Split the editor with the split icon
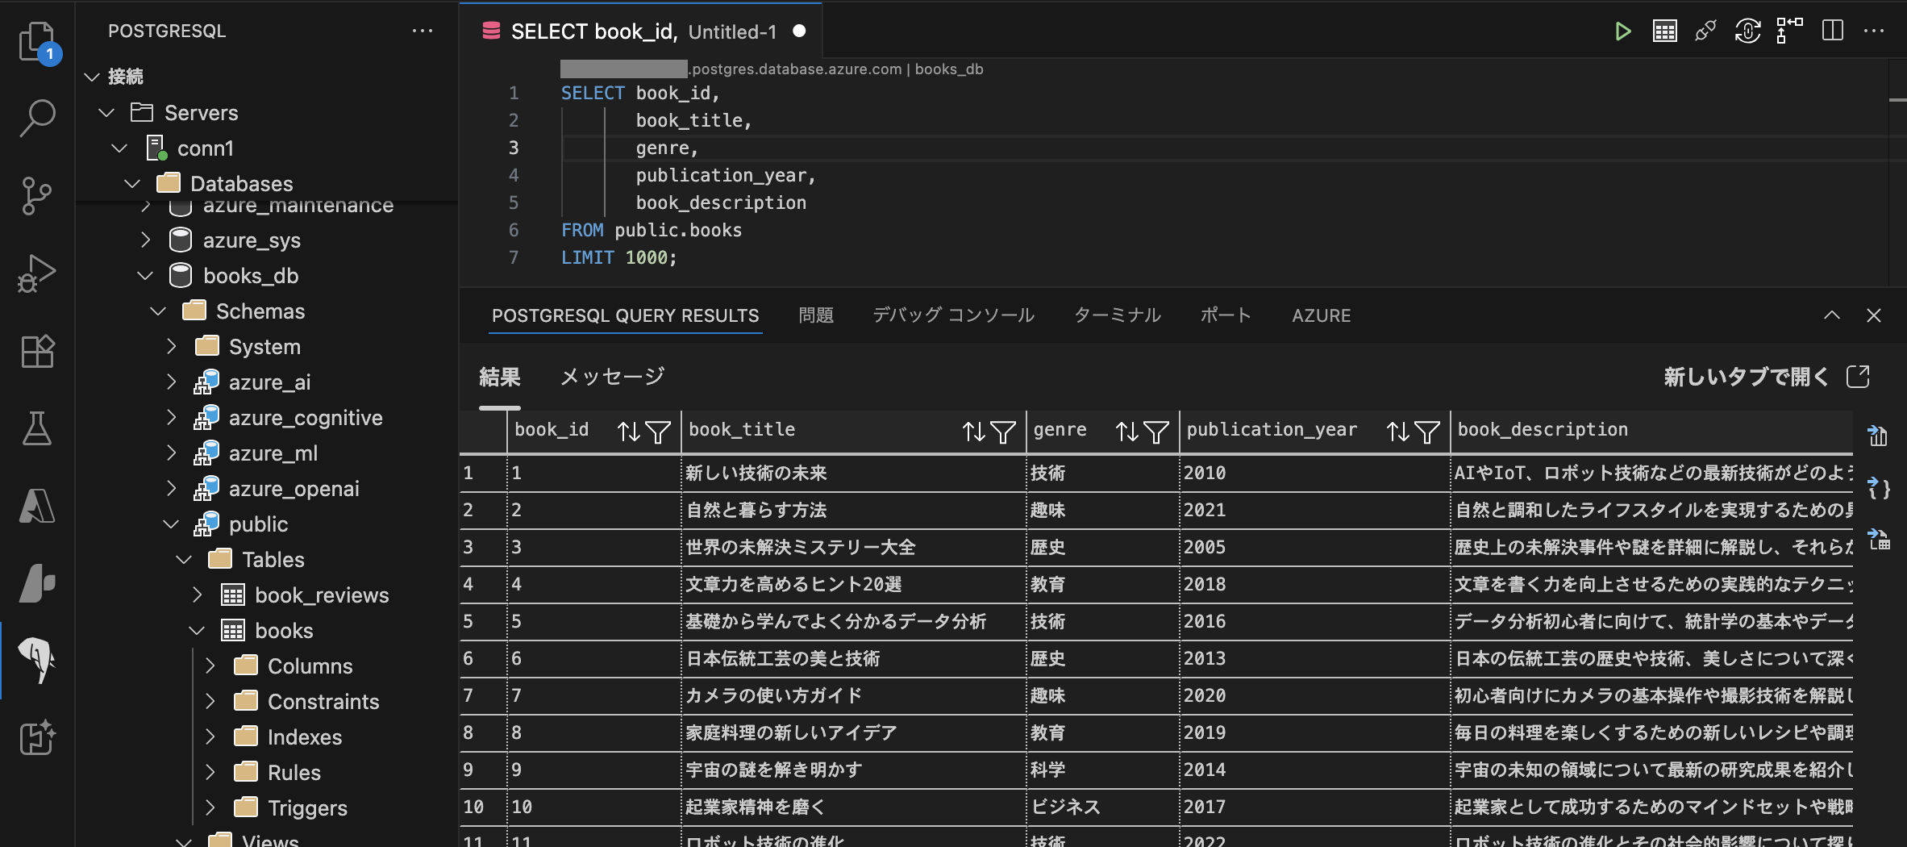Screen dimensions: 1907x847 click(x=1833, y=31)
